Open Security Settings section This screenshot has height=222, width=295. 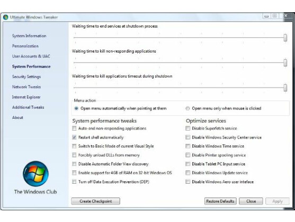point(26,76)
